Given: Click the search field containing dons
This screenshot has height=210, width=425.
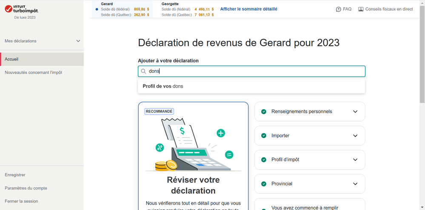Looking at the screenshot, I should click(x=255, y=72).
